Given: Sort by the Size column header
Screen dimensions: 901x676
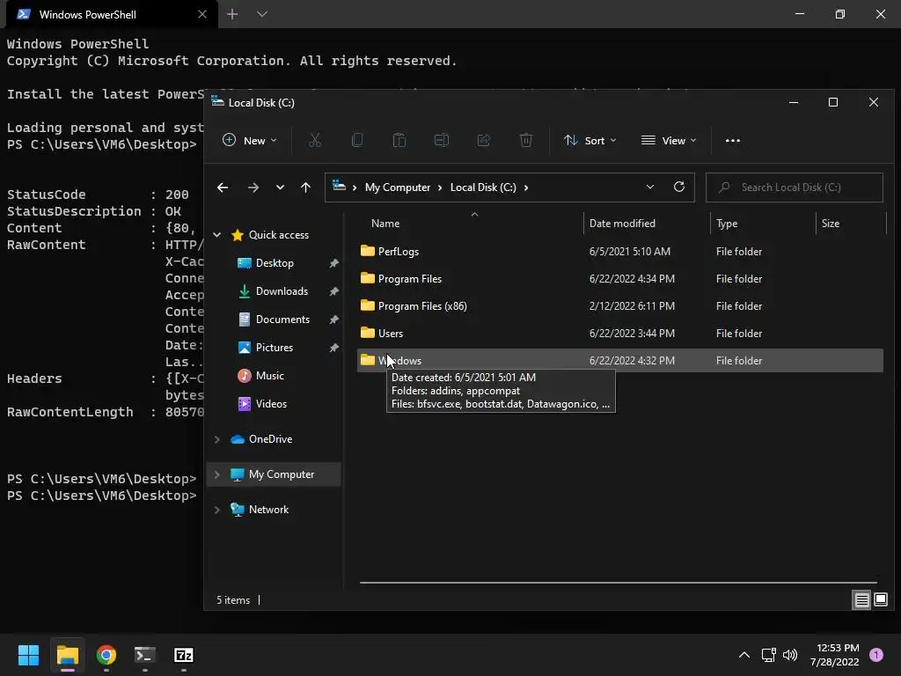Looking at the screenshot, I should click(852, 224).
